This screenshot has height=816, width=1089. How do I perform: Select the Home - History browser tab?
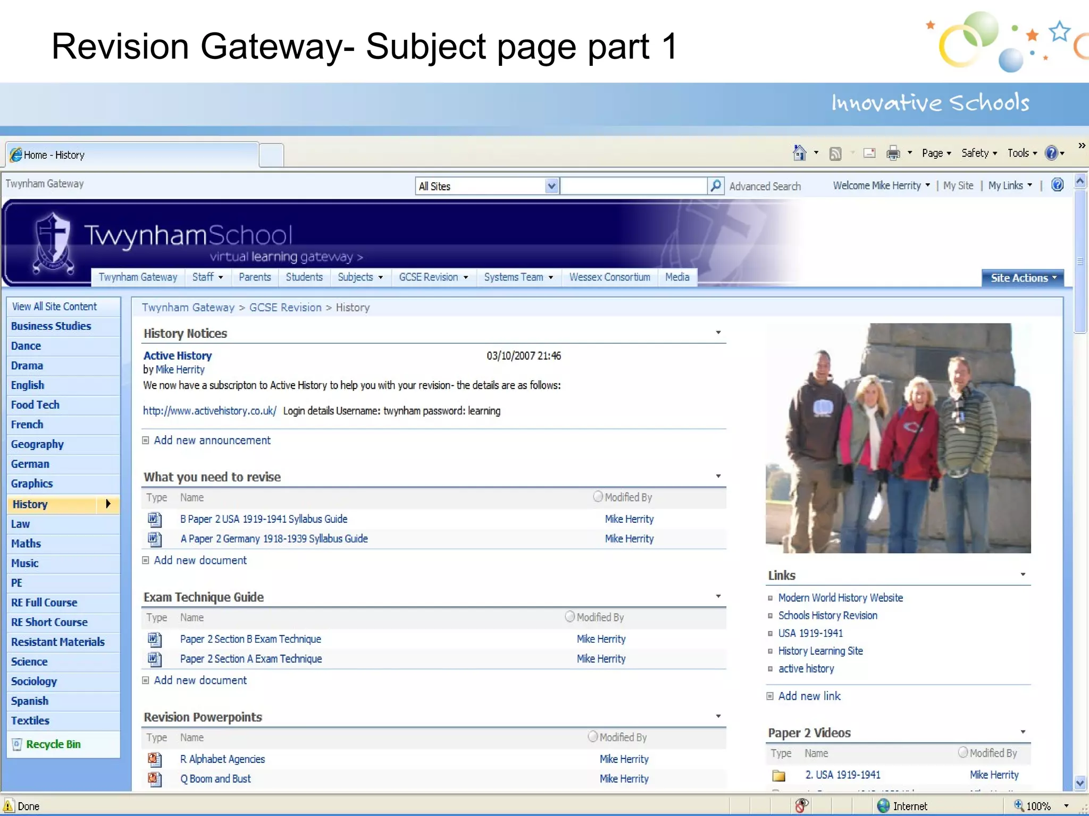coord(132,155)
